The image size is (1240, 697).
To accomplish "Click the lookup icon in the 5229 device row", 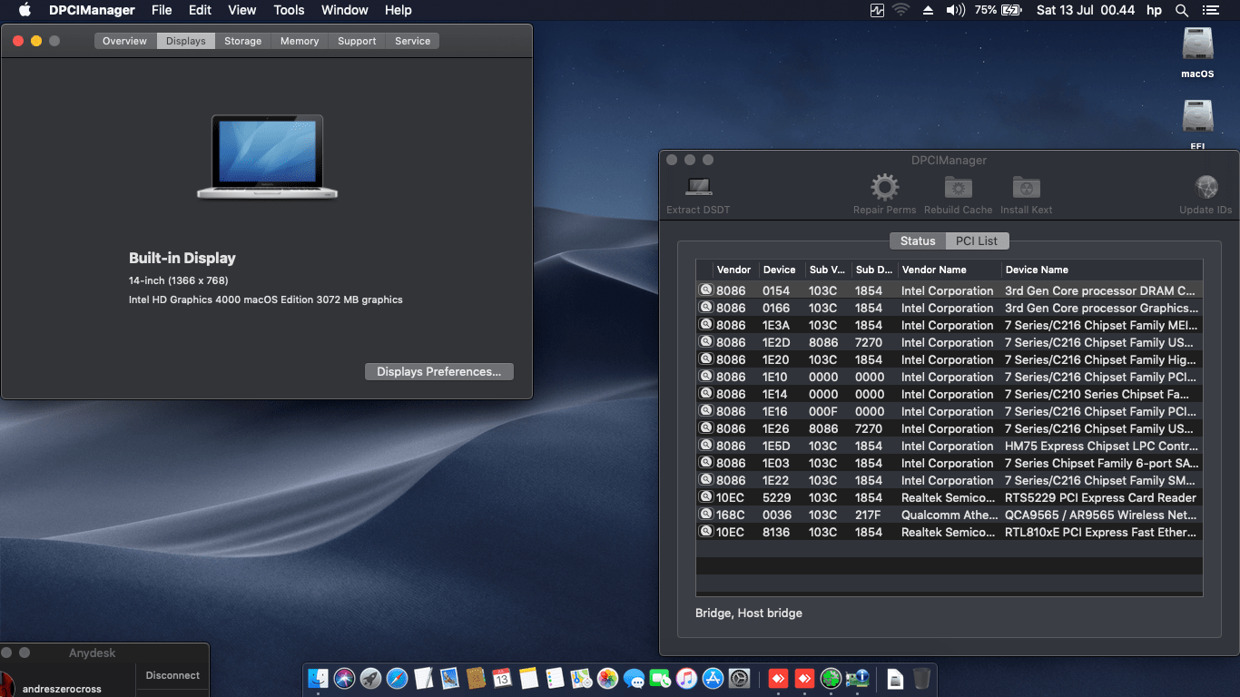I will 706,497.
